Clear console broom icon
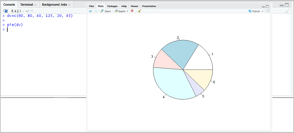 pos(287,11)
